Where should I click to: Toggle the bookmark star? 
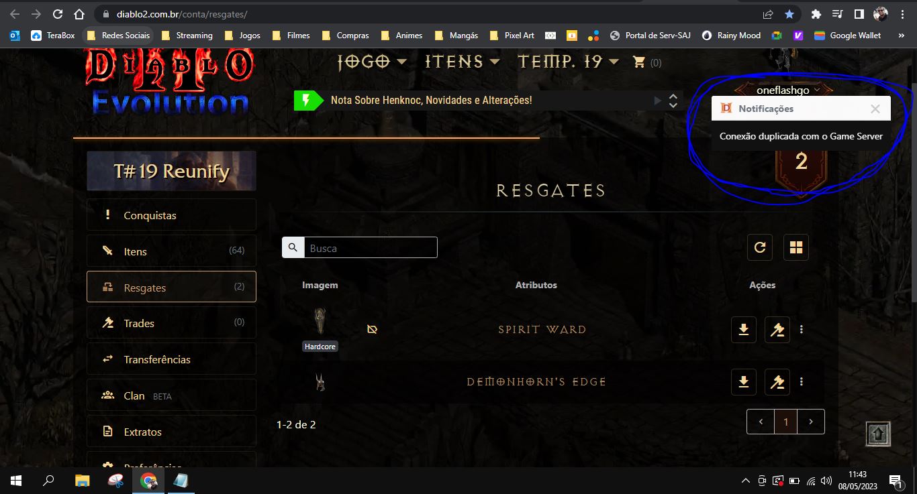coord(789,14)
